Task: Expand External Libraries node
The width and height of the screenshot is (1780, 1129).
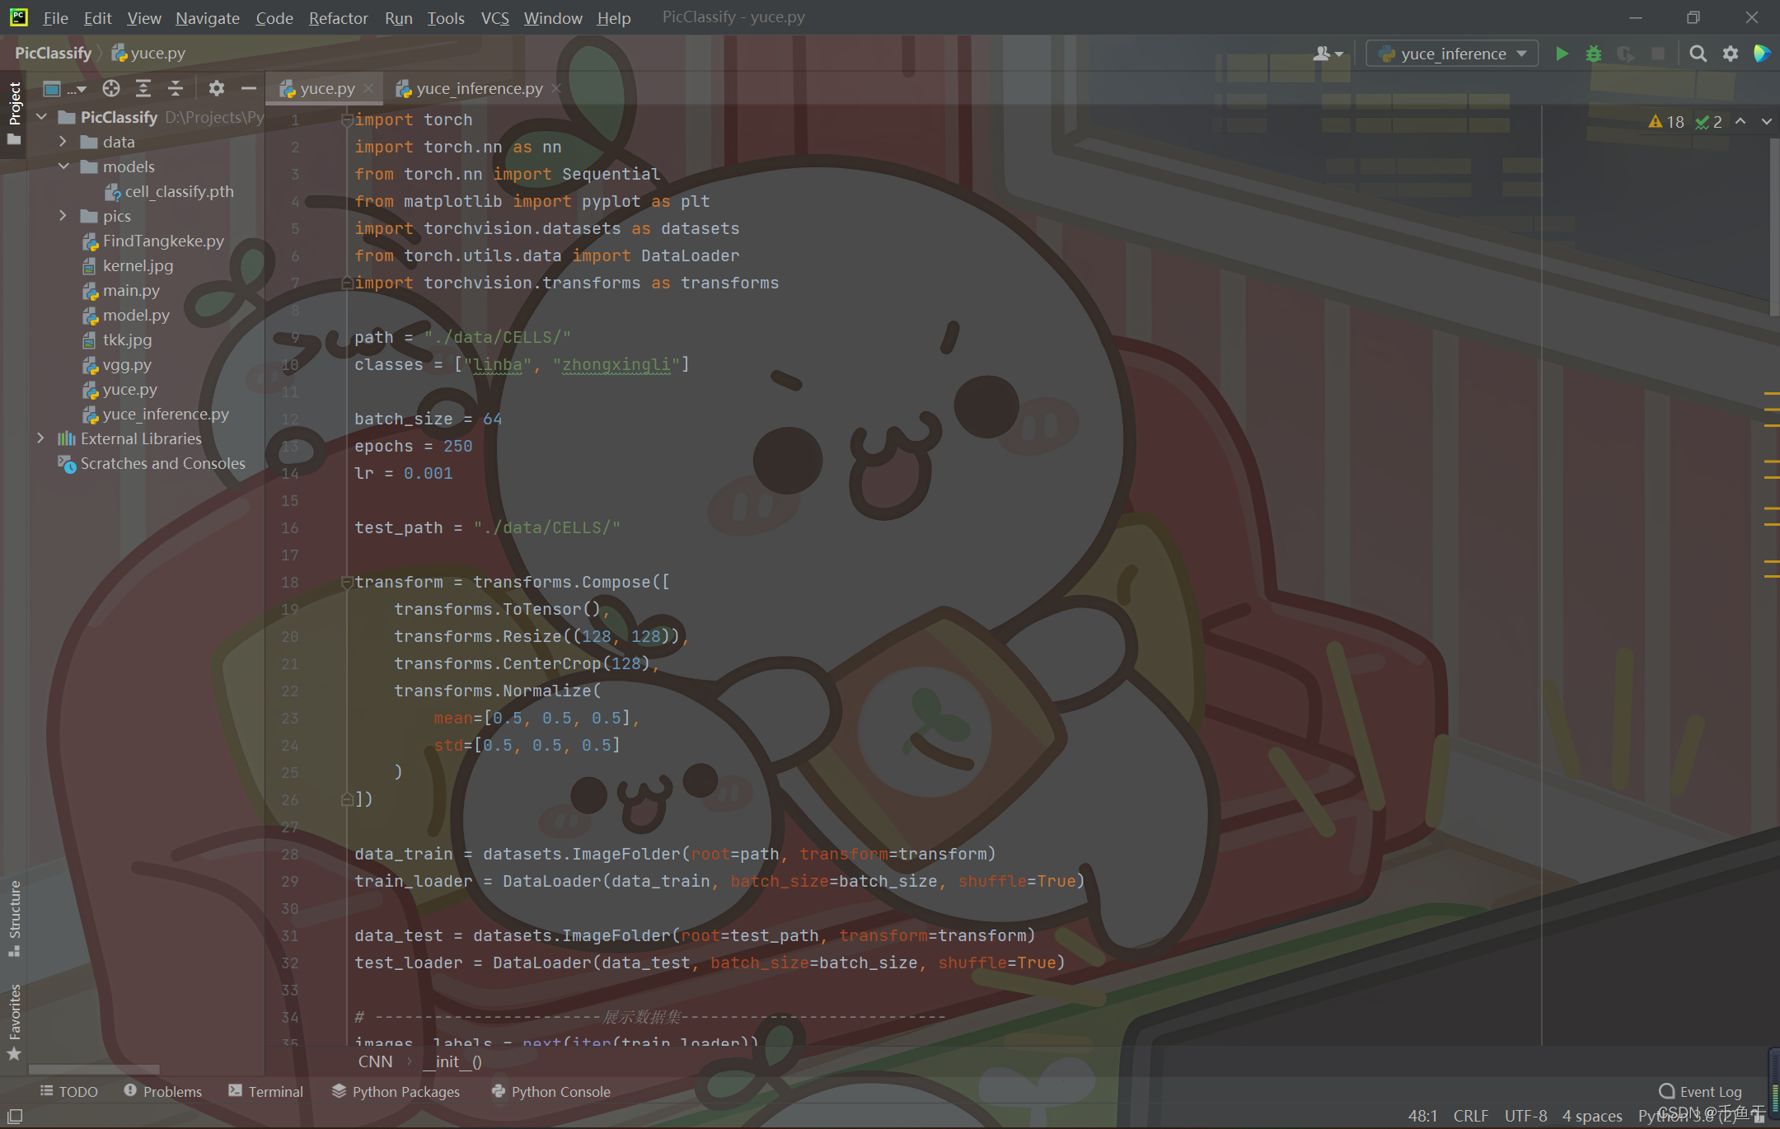Action: point(40,438)
